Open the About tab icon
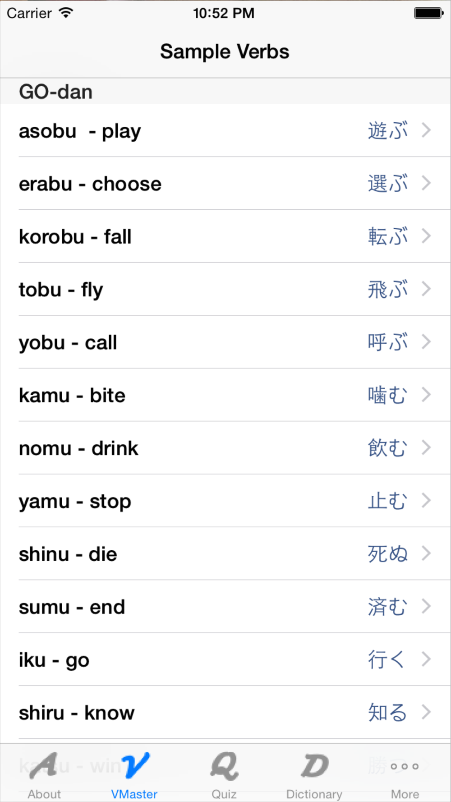 44,766
